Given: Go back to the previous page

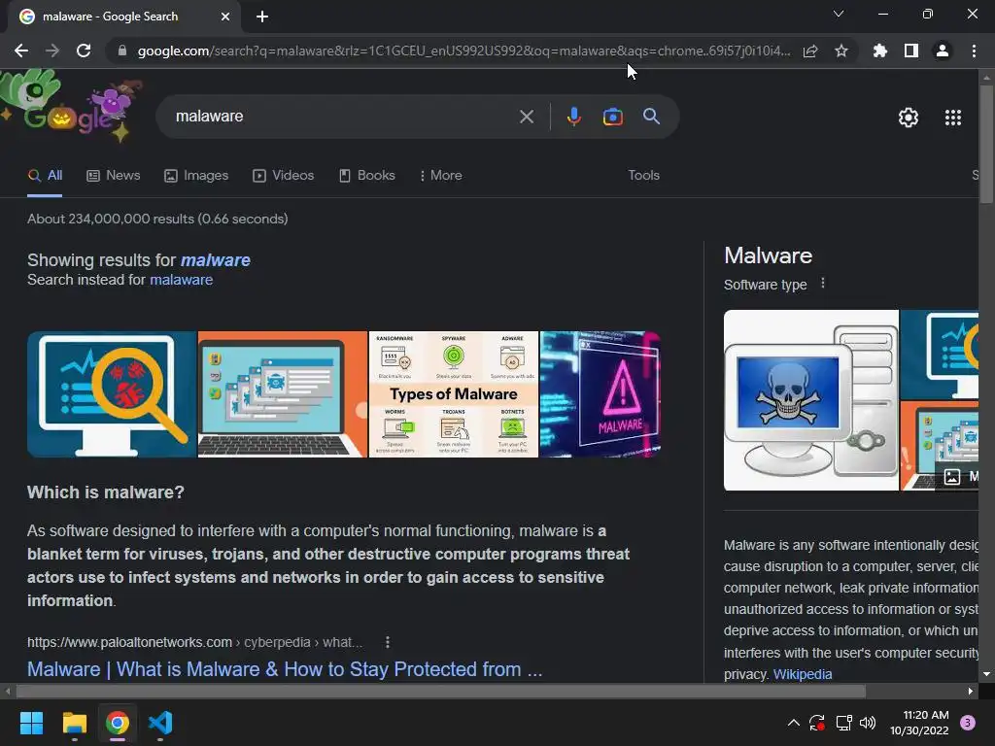Looking at the screenshot, I should pyautogui.click(x=21, y=51).
